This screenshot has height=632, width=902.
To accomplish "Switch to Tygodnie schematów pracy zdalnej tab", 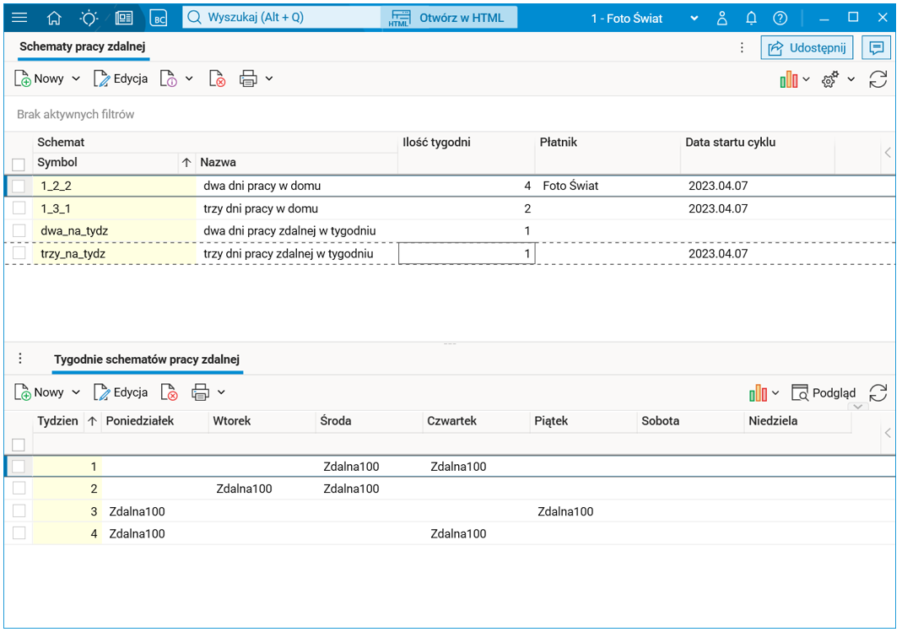I will (148, 359).
